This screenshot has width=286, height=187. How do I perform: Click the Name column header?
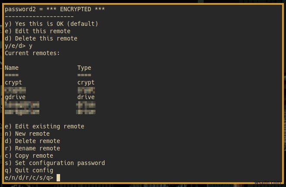[x=12, y=68]
